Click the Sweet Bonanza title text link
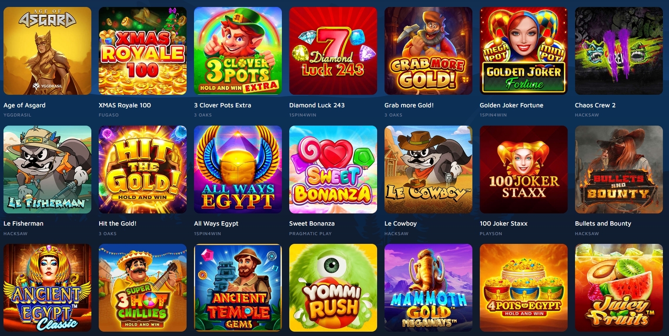Screen dimensions: 669x336 point(312,223)
